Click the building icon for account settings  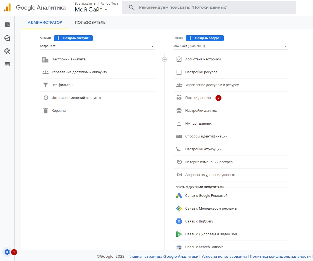pos(45,59)
